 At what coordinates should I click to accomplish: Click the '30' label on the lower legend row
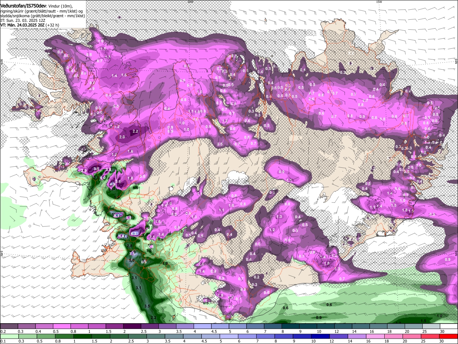pos(441,341)
